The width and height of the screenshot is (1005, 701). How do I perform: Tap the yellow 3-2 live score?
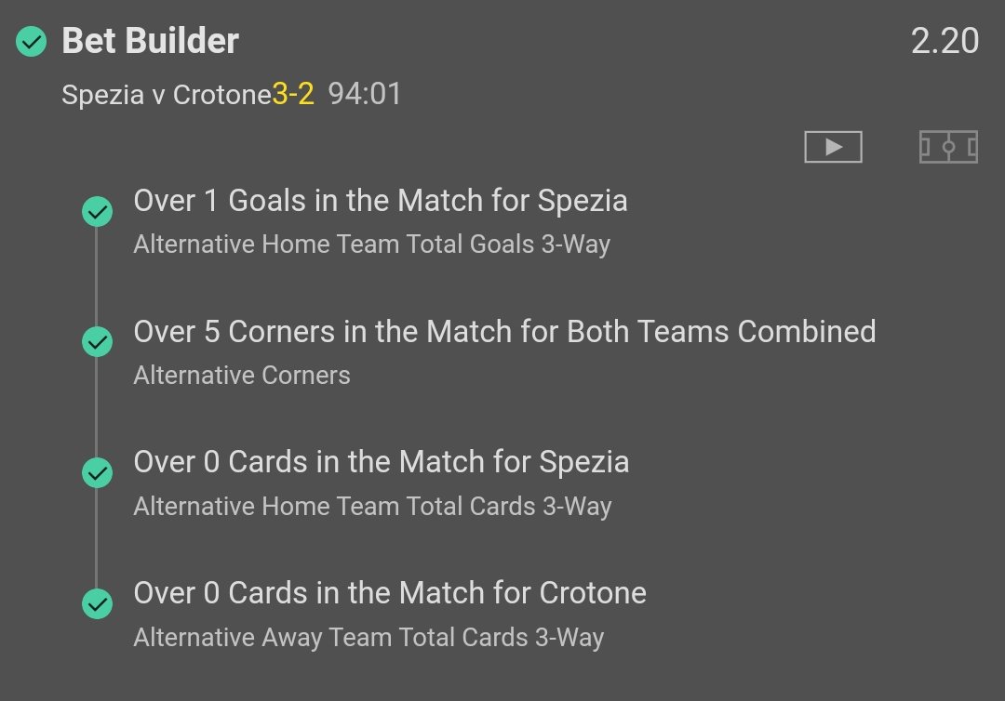point(293,95)
